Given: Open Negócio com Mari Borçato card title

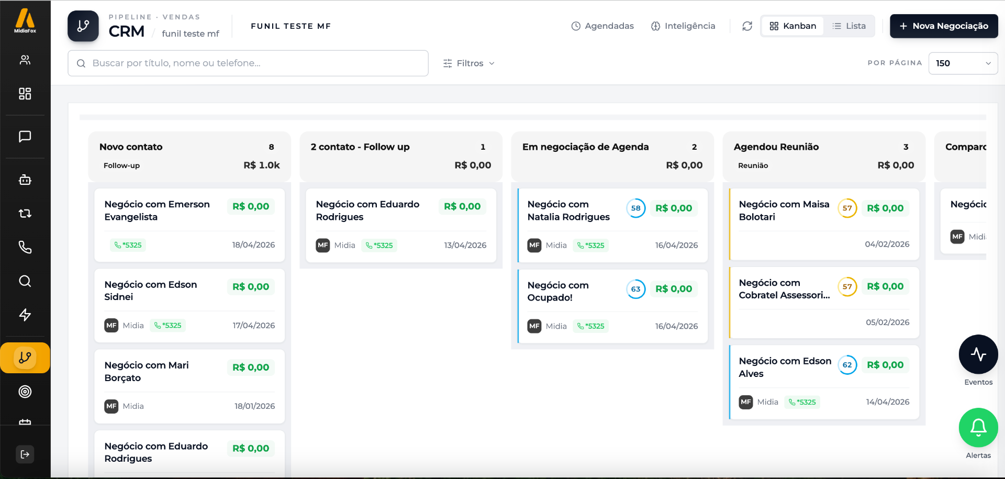Looking at the screenshot, I should pyautogui.click(x=147, y=372).
